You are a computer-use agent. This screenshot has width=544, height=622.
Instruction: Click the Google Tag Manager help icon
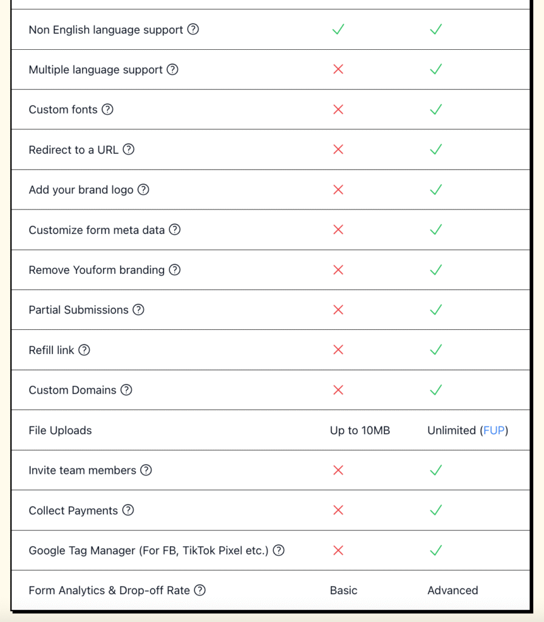(x=278, y=550)
